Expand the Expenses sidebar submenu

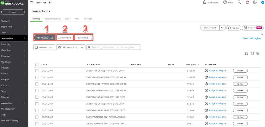(x=25, y=56)
